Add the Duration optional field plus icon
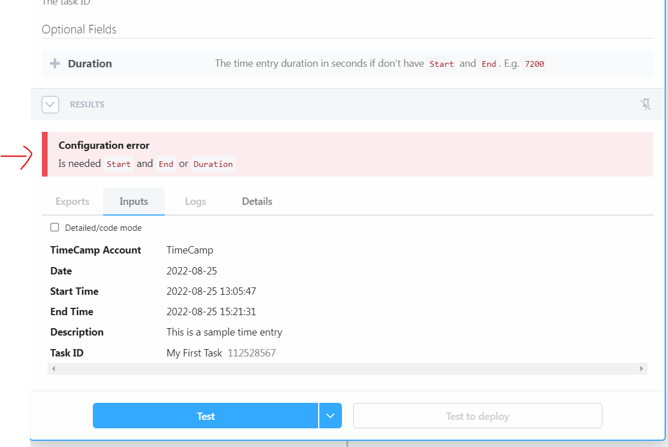Viewport: 668px width, 447px height. coord(54,63)
